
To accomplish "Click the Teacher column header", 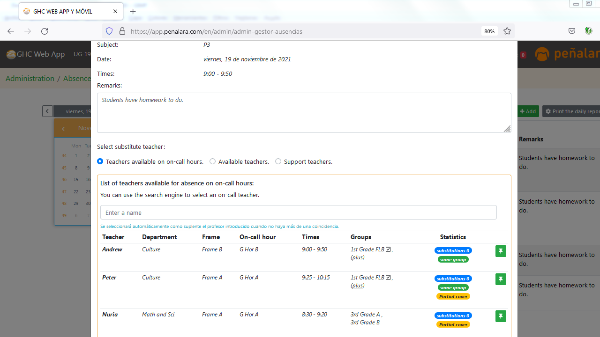I will (113, 237).
